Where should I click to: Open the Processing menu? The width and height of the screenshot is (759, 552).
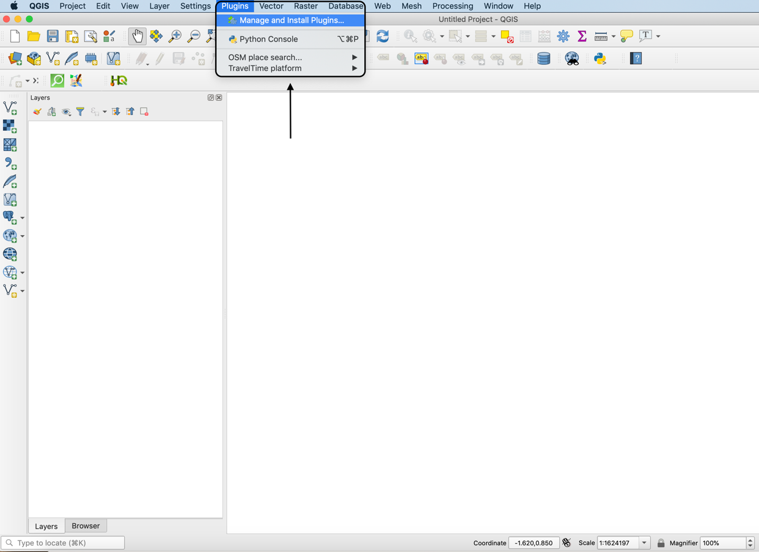453,6
